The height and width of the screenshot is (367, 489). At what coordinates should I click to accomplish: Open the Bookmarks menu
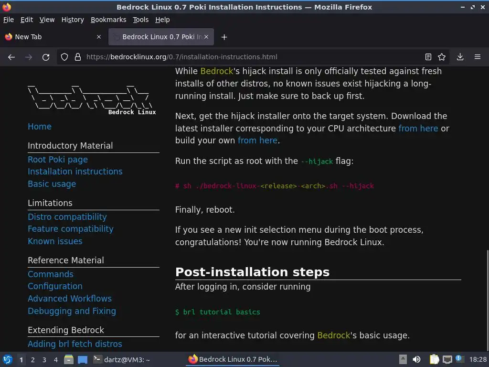108,20
